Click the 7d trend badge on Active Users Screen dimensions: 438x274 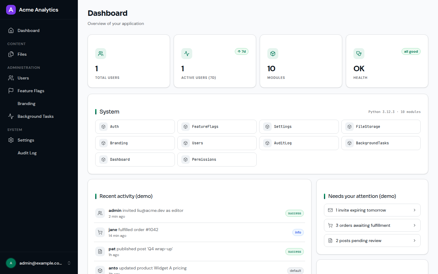click(x=242, y=51)
